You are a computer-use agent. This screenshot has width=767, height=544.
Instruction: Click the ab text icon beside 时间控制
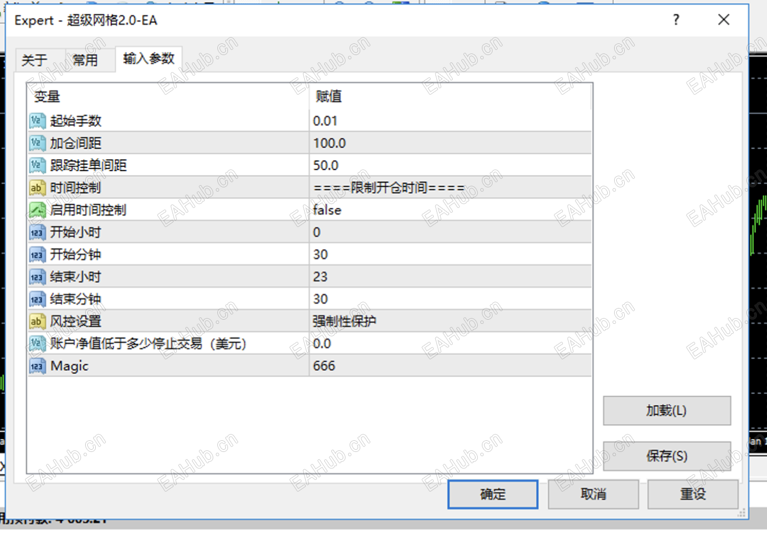(36, 187)
